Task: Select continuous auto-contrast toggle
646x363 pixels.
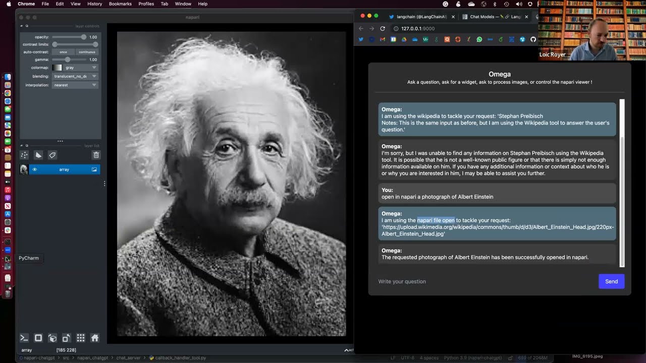Action: tap(87, 52)
